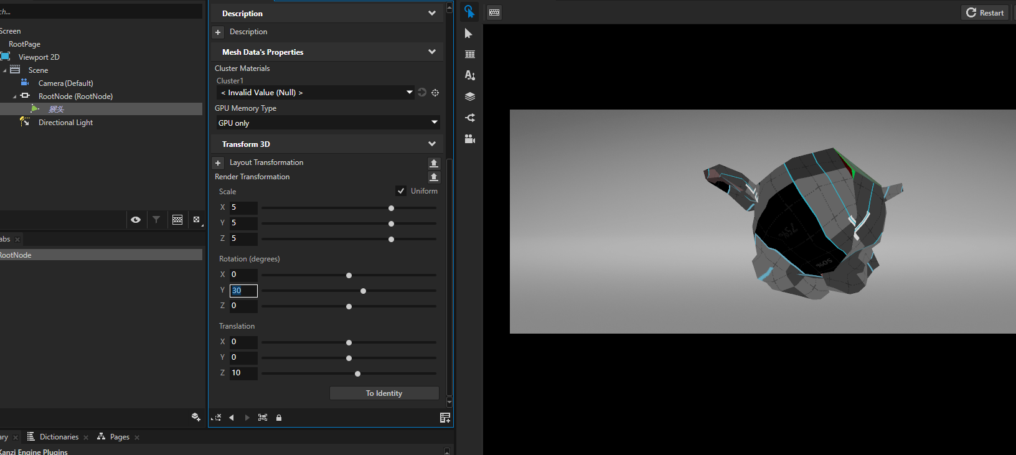Click the checkerboard grid icon in node tree
The width and height of the screenshot is (1016, 455).
tap(177, 220)
